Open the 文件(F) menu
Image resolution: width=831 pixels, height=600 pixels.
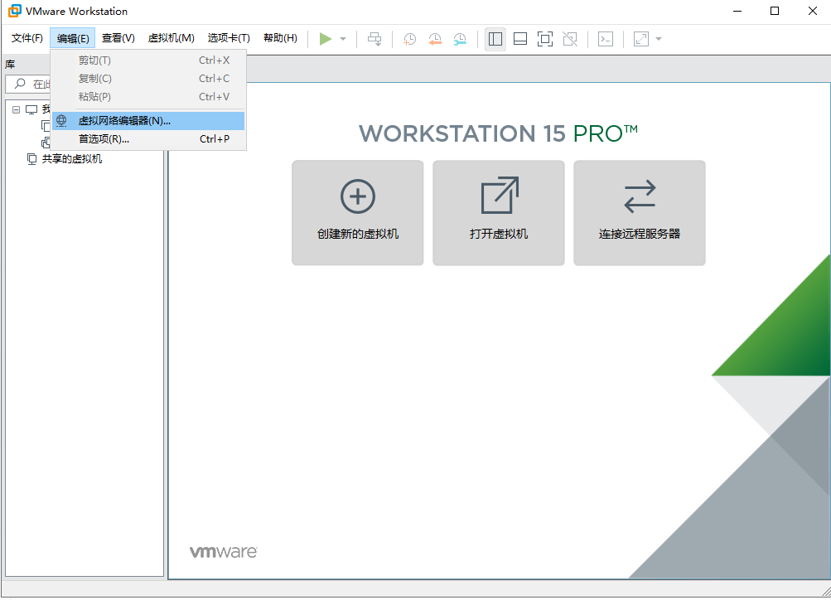(x=27, y=38)
